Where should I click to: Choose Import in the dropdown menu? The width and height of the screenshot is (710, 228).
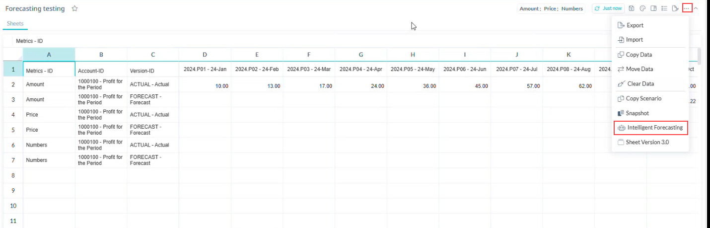click(635, 40)
